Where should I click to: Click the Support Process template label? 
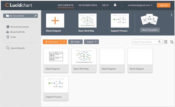tap(119, 31)
